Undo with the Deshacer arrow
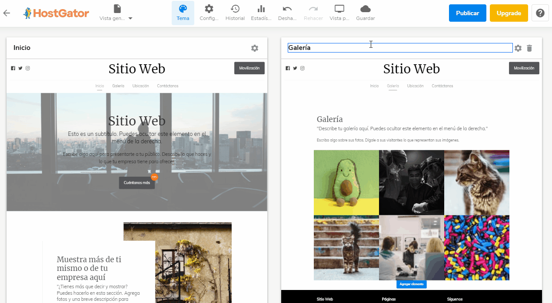 point(287,13)
